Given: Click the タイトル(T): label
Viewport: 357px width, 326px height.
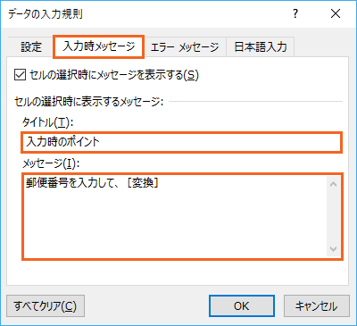Looking at the screenshot, I should [x=47, y=122].
